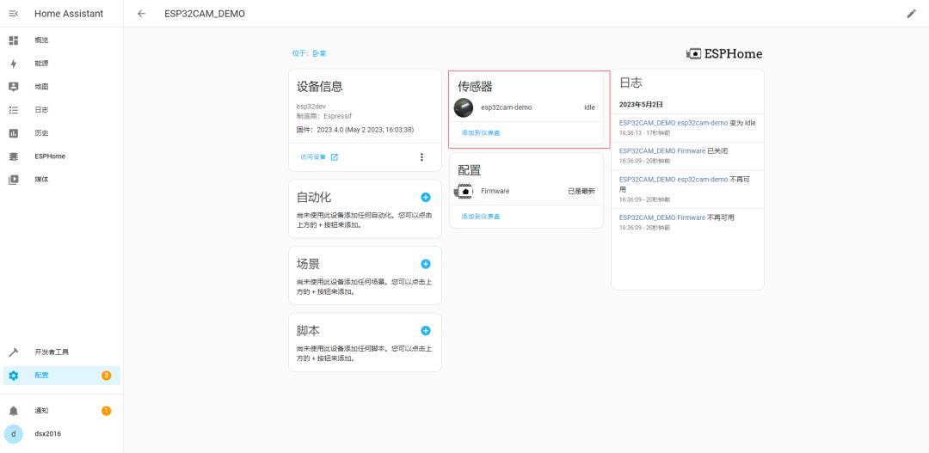929x453 pixels.
Task: Click the 2023年5月2日 log date header
Action: click(x=642, y=104)
